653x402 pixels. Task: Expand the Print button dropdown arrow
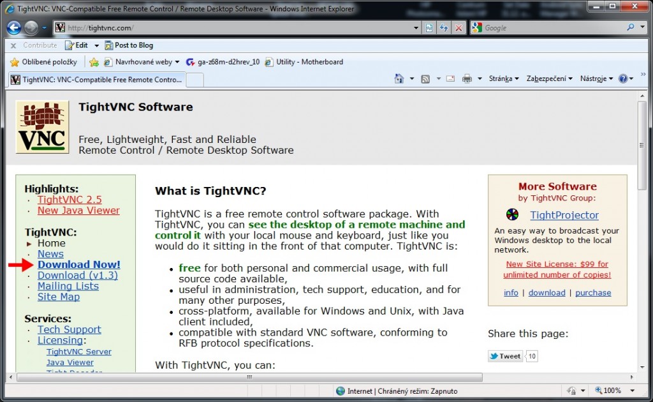click(480, 78)
